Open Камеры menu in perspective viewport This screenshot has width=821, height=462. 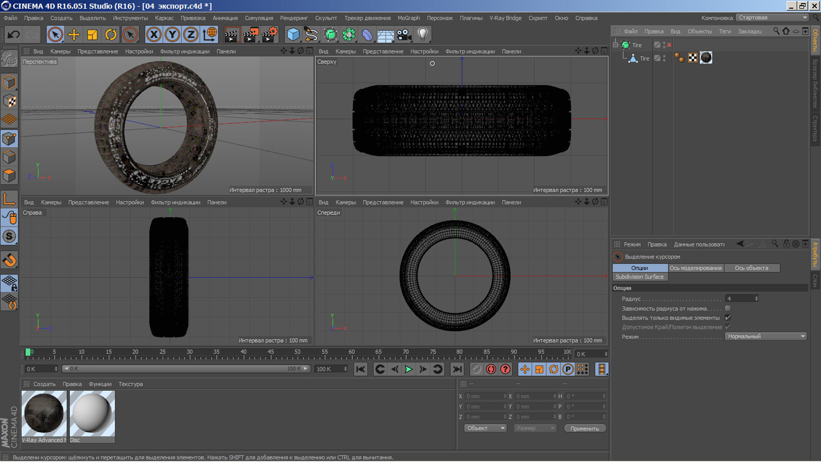[x=60, y=51]
